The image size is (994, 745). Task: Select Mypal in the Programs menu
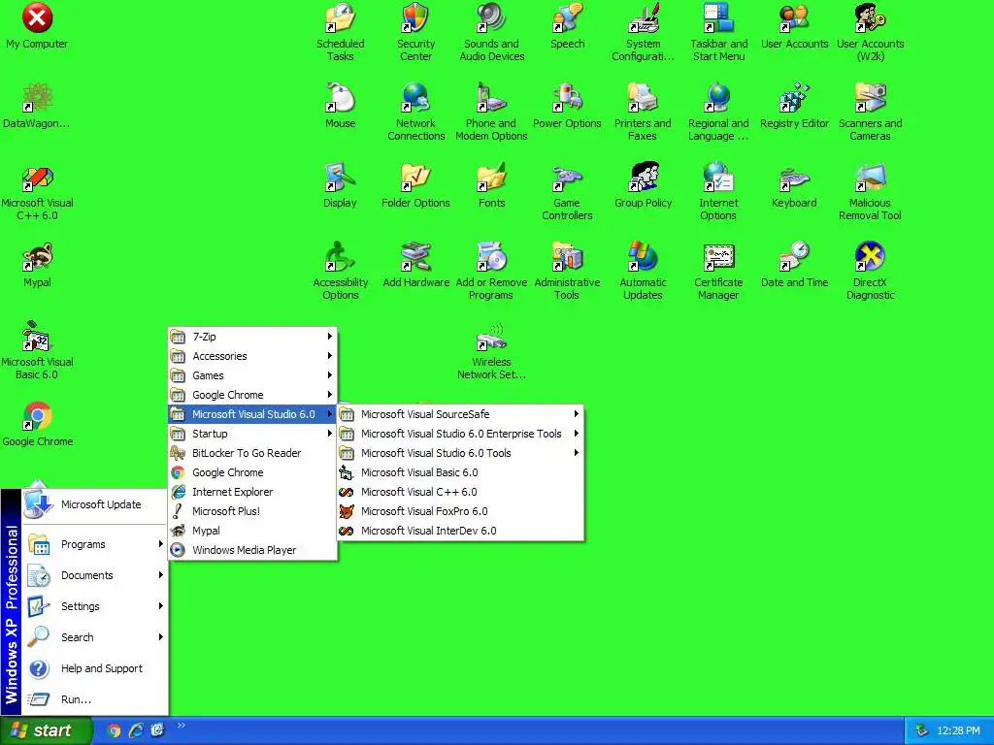click(252, 531)
